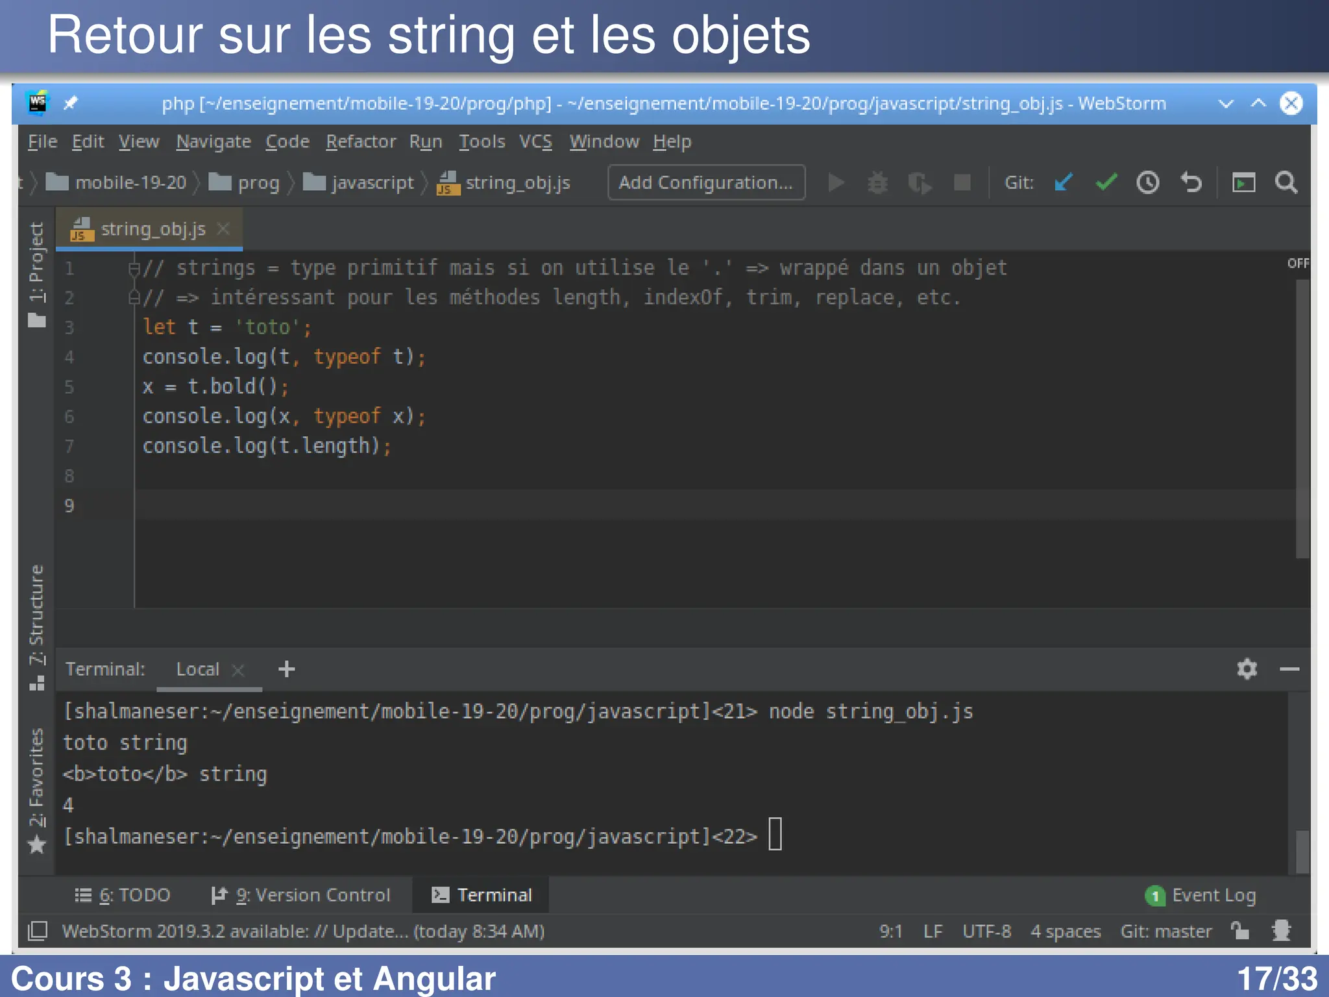Open the Run menu

click(x=426, y=142)
